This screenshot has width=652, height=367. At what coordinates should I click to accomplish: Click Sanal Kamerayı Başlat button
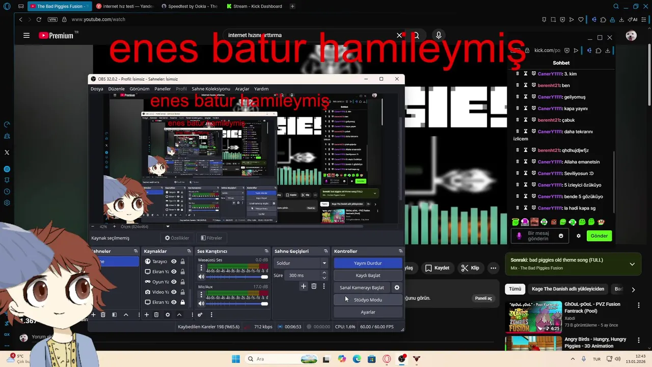point(362,287)
